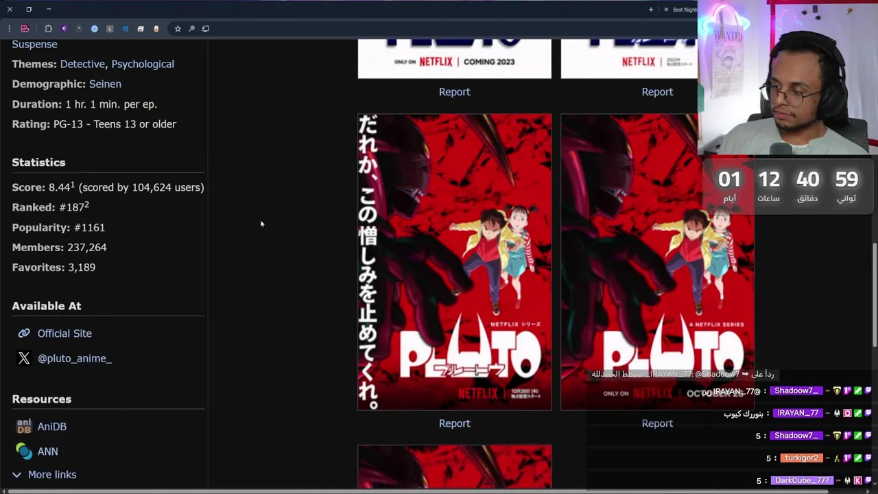Open the extensions puzzle icon

48,29
